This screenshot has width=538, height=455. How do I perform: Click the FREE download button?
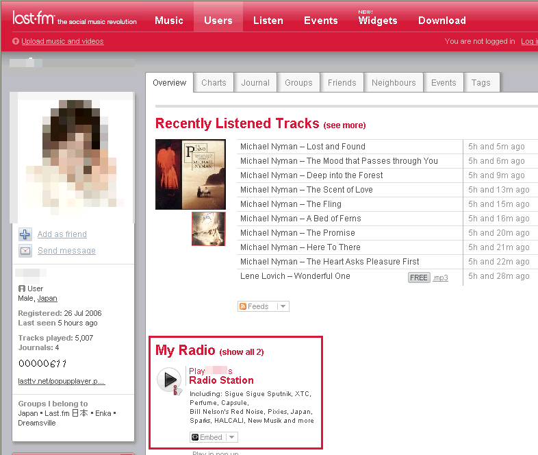coord(419,278)
